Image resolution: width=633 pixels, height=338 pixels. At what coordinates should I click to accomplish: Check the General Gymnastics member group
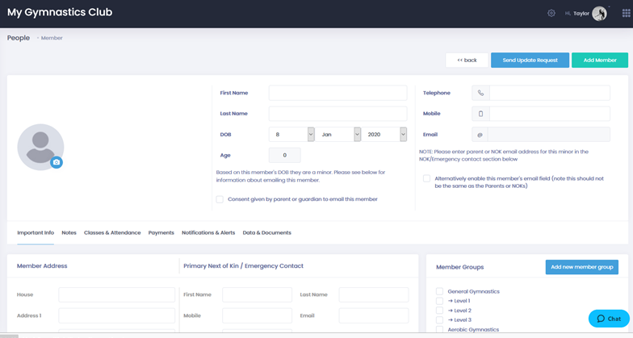point(439,291)
